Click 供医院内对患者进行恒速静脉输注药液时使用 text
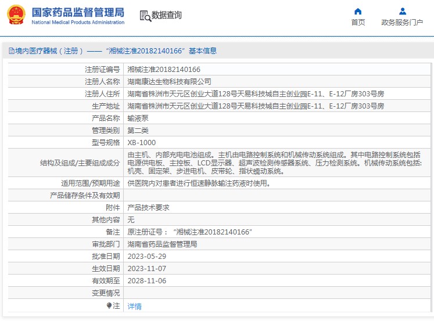This screenshot has height=321, width=434. pos(199,183)
